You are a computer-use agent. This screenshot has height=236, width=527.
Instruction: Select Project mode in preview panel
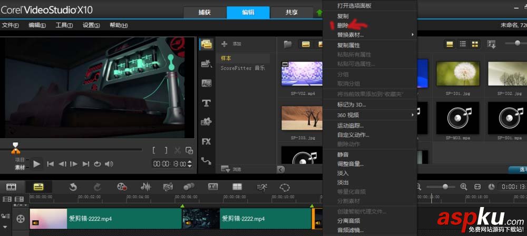pos(20,160)
